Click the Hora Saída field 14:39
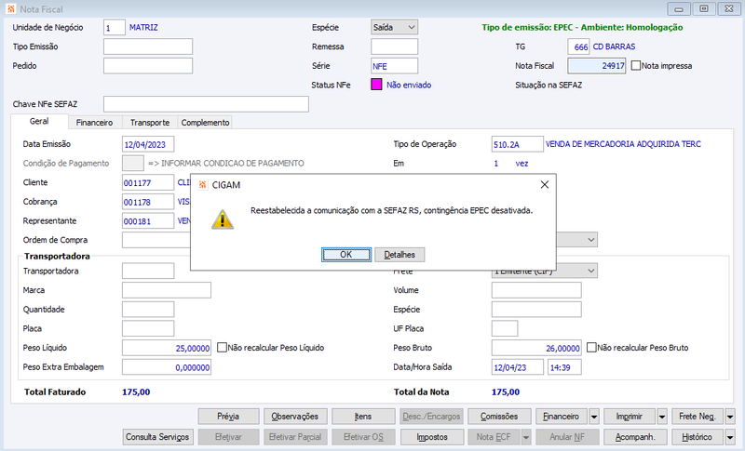Screen dimensions: 745x451 (x=564, y=367)
